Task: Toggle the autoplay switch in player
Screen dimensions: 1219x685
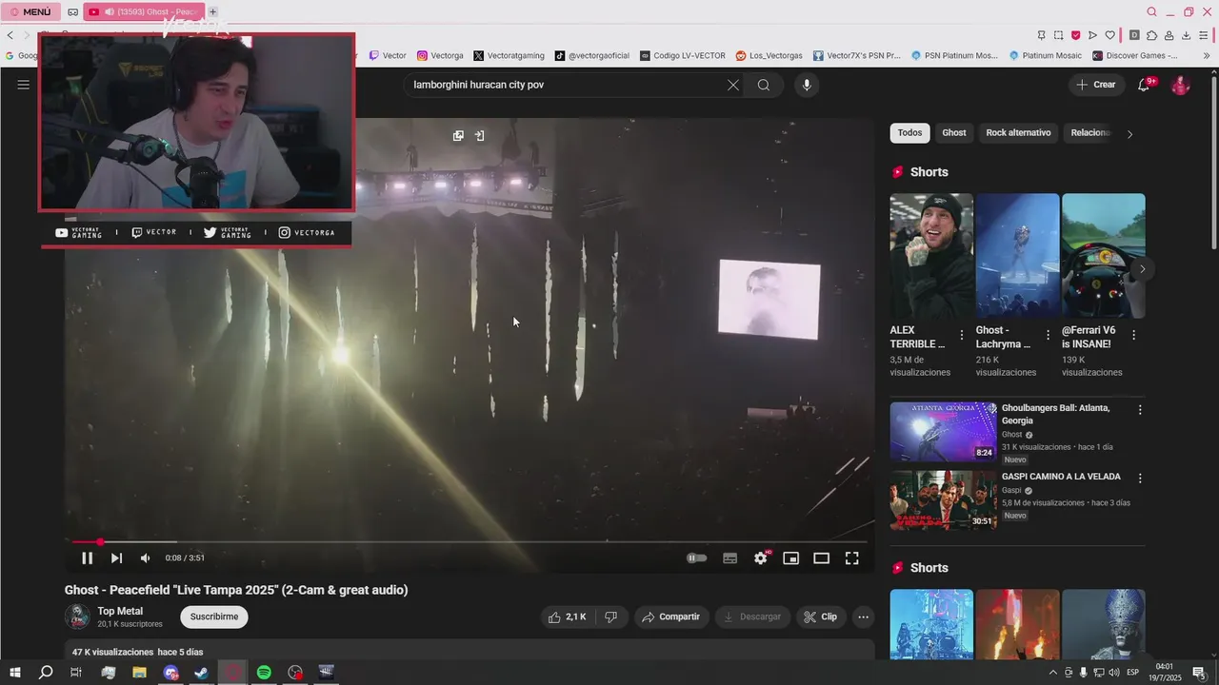Action: [x=697, y=558]
